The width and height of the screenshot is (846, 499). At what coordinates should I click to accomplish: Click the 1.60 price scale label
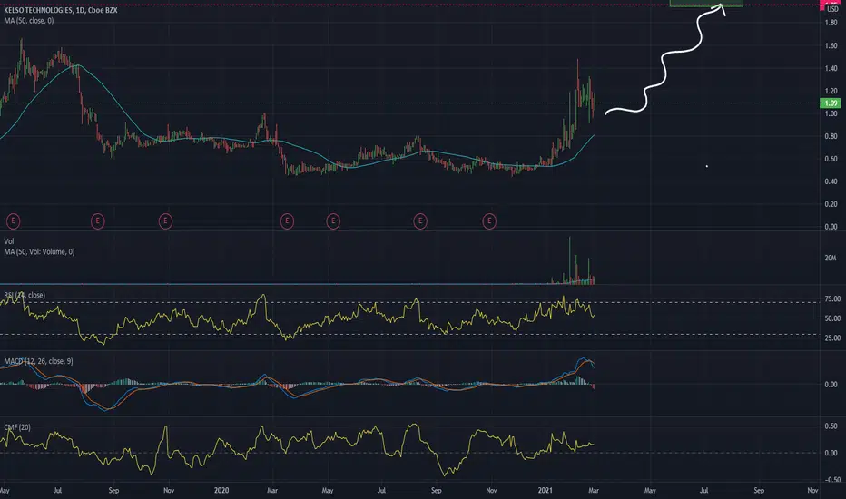click(x=831, y=45)
